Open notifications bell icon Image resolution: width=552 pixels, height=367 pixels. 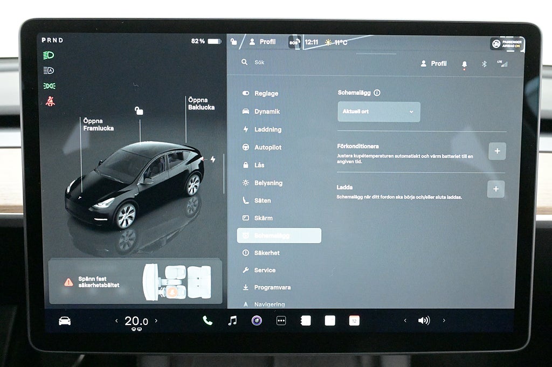(x=465, y=64)
